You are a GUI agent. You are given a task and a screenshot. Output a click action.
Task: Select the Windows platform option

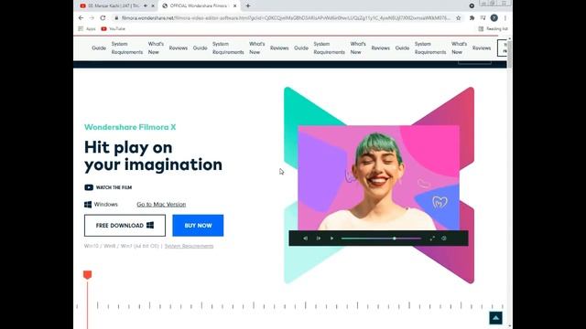pyautogui.click(x=101, y=205)
